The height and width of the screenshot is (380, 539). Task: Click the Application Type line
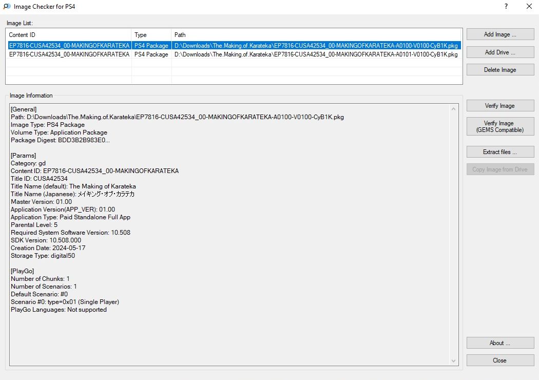pos(70,217)
